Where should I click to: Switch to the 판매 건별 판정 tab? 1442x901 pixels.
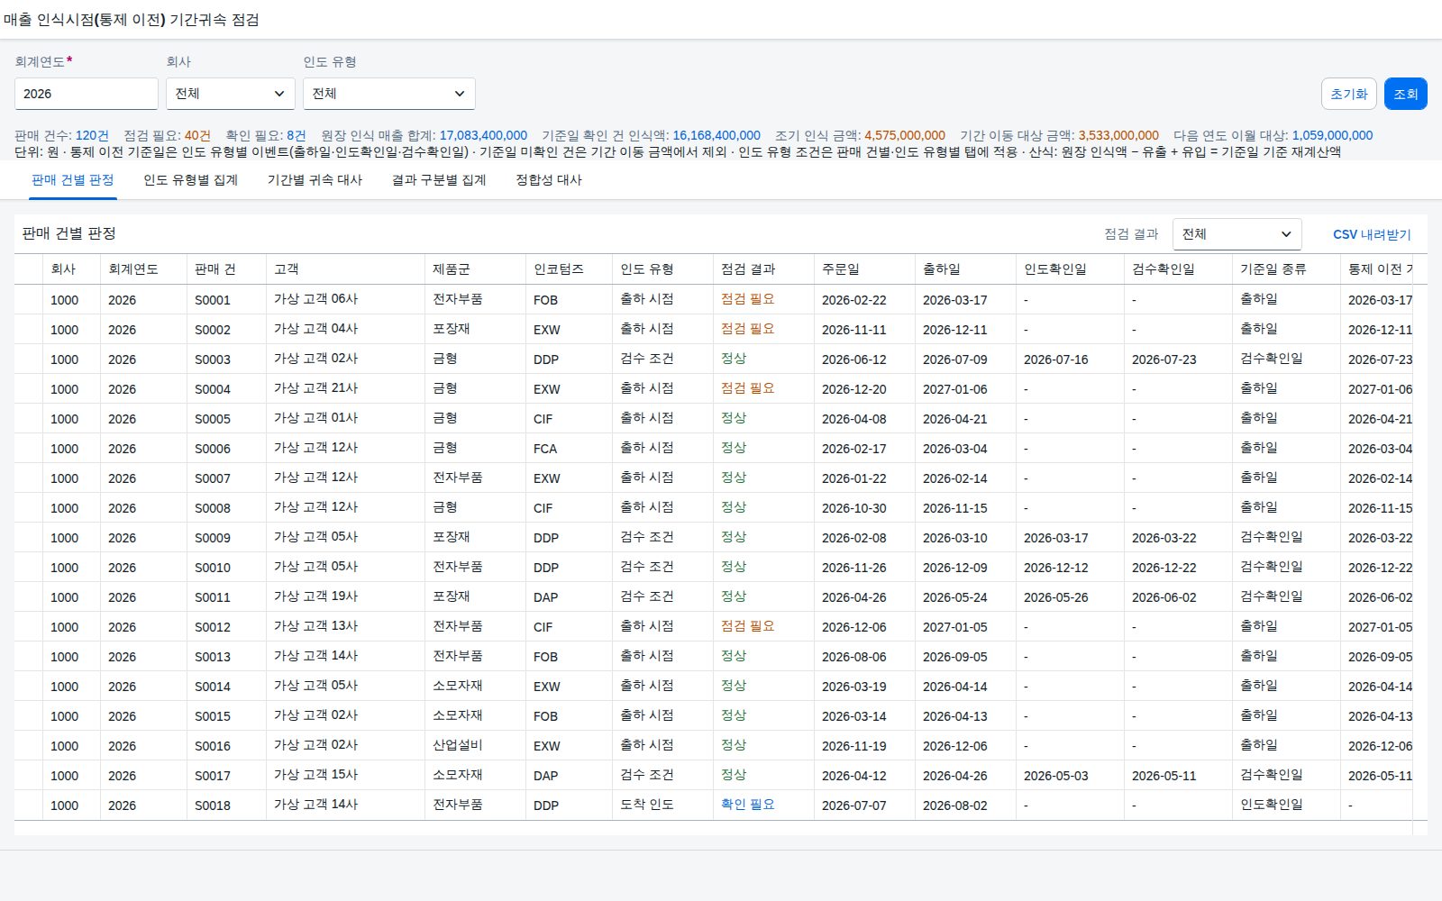pos(73,180)
